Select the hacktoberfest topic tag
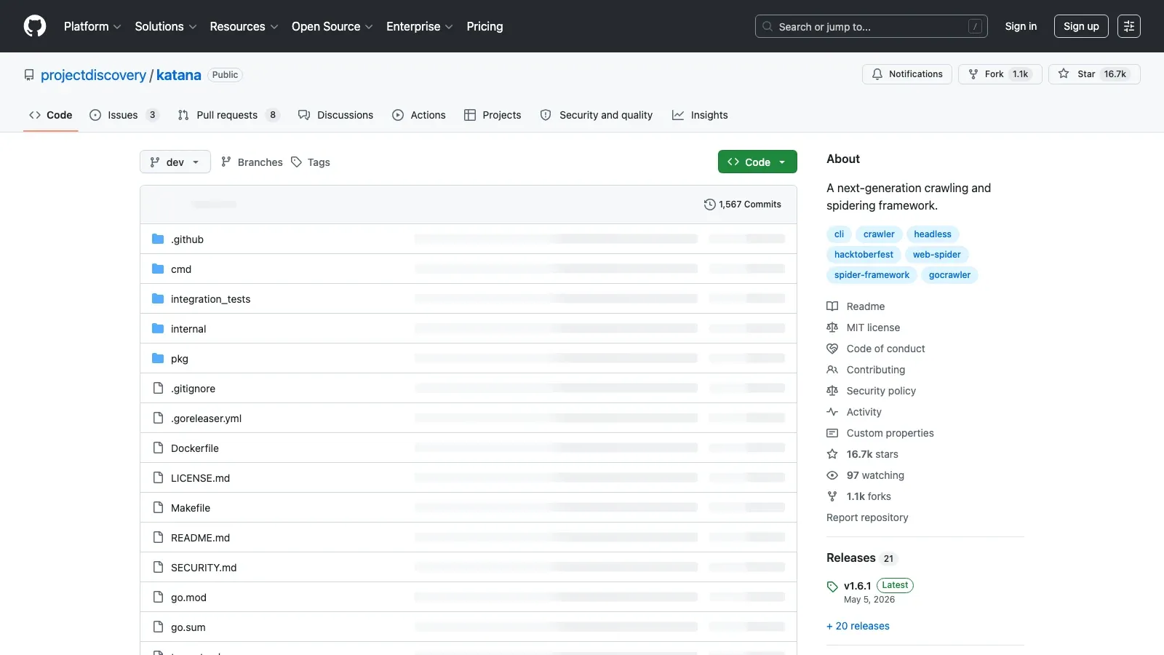This screenshot has width=1164, height=655. 864,255
